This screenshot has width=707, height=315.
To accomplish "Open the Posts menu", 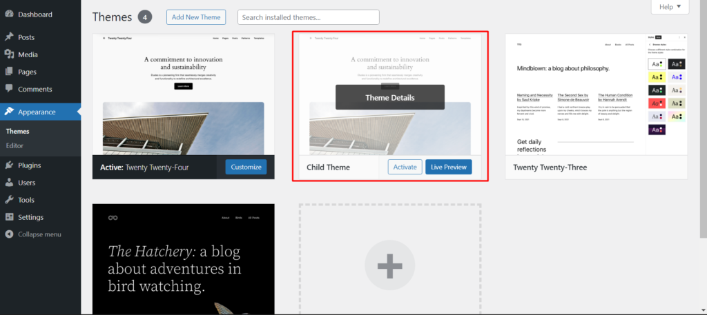I will tap(40, 37).
